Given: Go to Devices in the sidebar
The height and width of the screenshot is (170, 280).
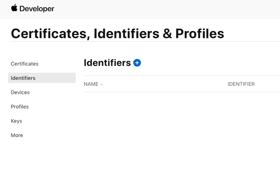Looking at the screenshot, I should coord(20,92).
